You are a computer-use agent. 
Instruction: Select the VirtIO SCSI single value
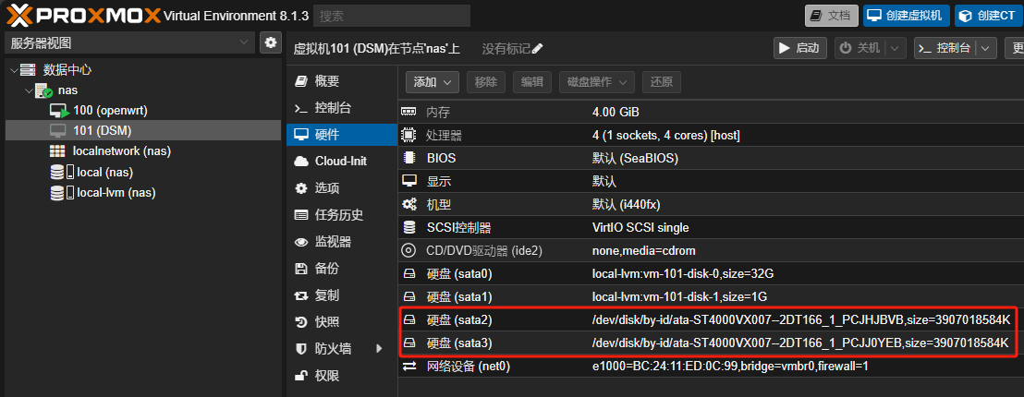click(640, 227)
